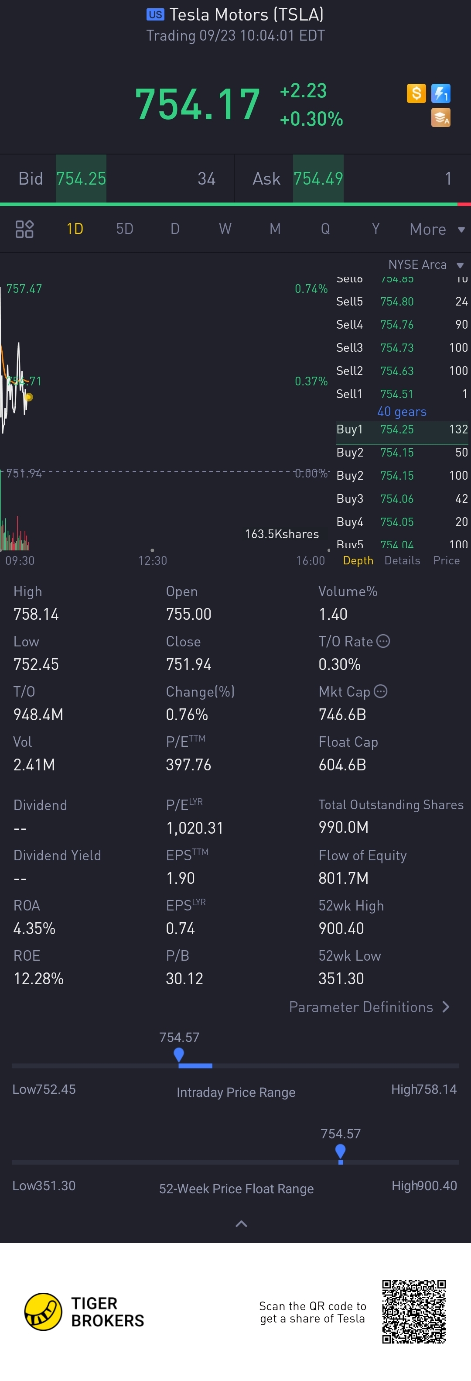Select the Sell4 row at 754.76
This screenshot has height=1381, width=471.
(x=402, y=324)
